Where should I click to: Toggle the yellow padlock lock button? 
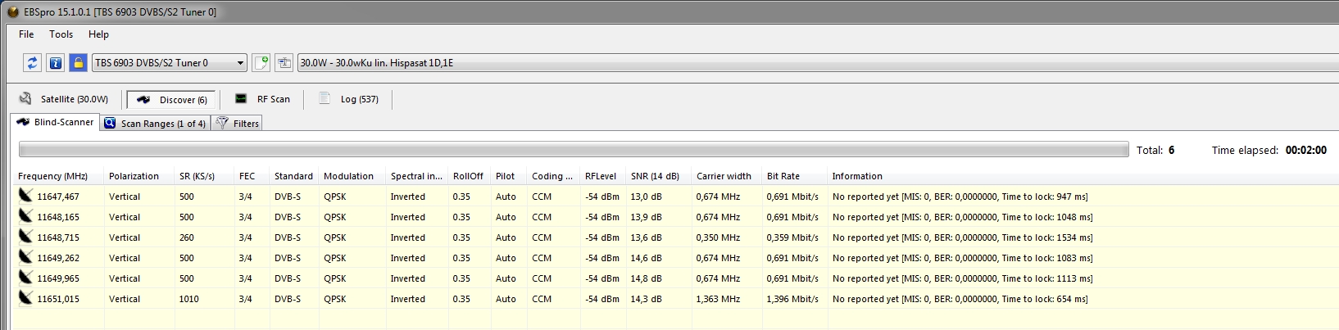tap(78, 63)
